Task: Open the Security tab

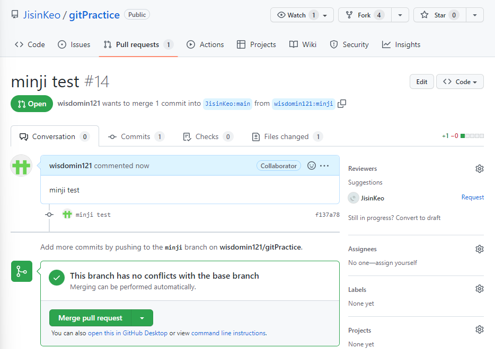Action: tap(349, 45)
